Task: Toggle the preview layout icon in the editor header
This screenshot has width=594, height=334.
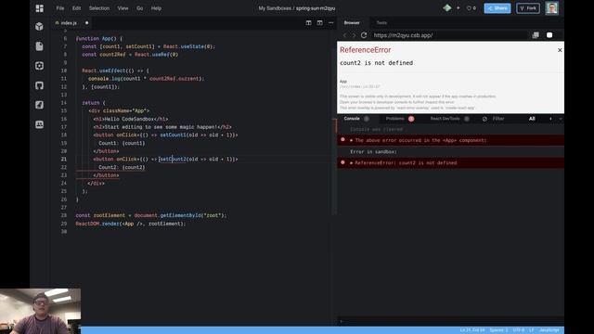Action: point(319,22)
